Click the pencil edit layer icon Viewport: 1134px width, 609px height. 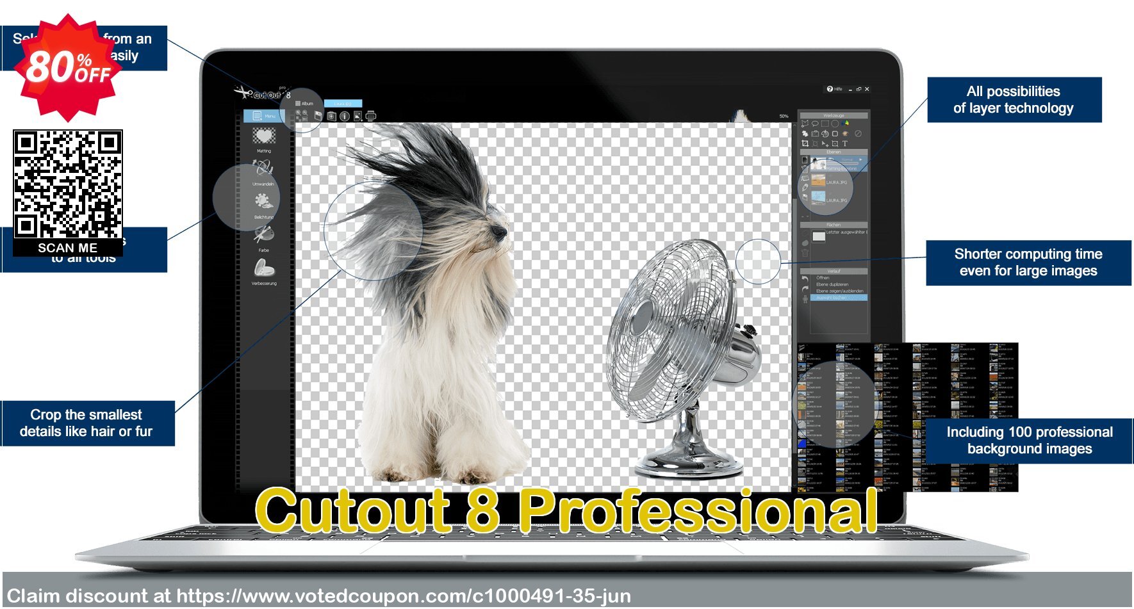click(x=805, y=187)
